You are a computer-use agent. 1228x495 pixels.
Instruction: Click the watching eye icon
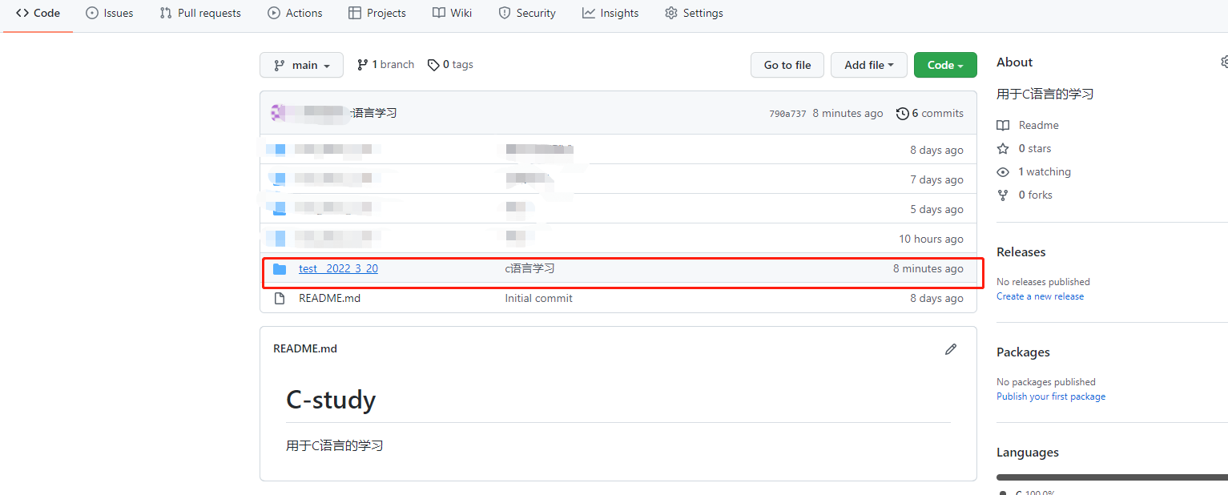tap(1003, 171)
